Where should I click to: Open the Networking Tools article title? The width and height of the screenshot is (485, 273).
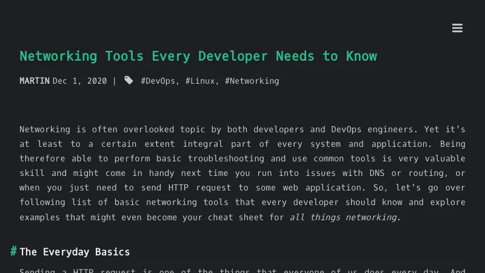click(198, 56)
